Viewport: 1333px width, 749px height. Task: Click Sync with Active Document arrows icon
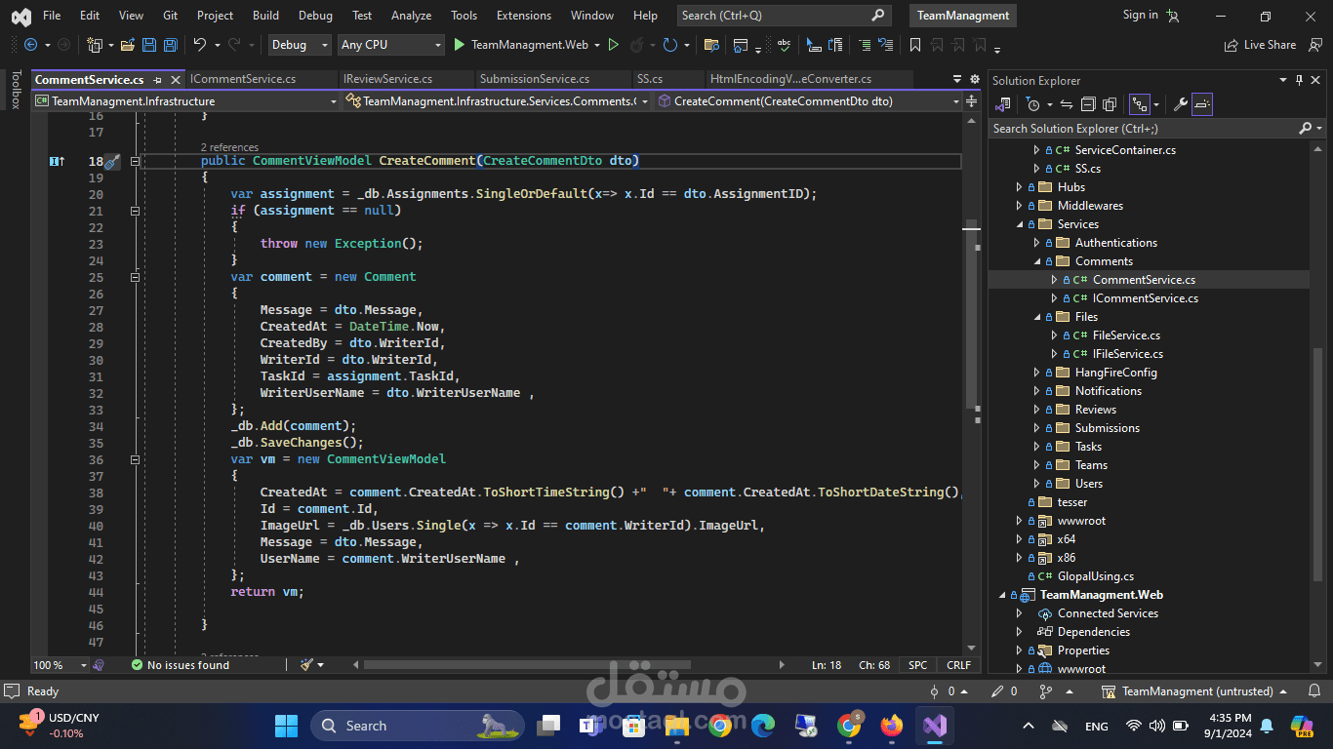(1066, 104)
